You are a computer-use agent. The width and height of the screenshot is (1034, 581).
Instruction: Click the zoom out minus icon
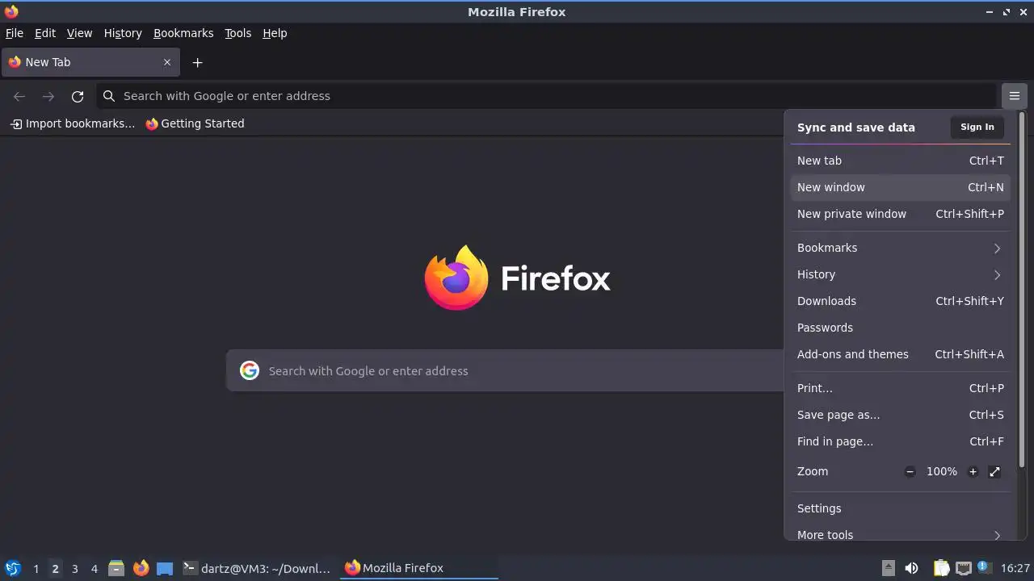pyautogui.click(x=910, y=471)
